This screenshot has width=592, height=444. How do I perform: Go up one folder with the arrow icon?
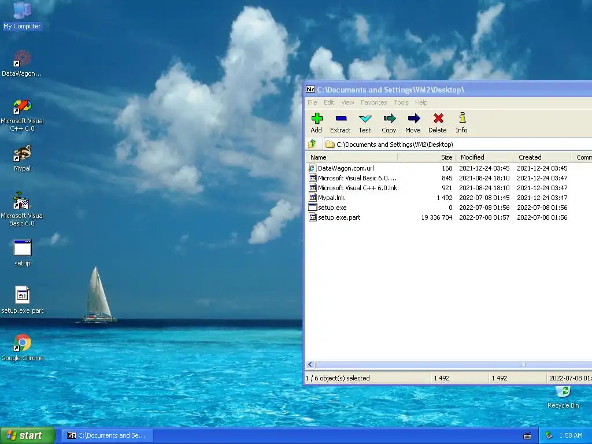[x=312, y=144]
